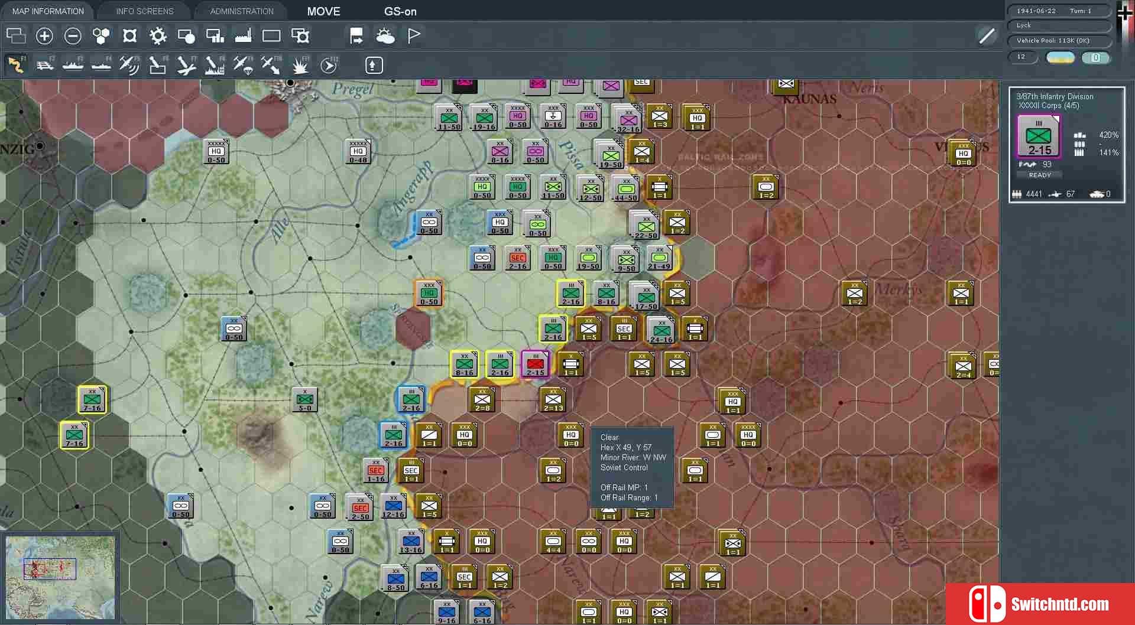Select Bomb city mode F8 icon

(215, 65)
